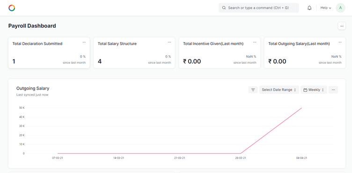This screenshot has height=173, width=352.
Task: Open Total Incentive Given(Last month) card
Action: 220,53
